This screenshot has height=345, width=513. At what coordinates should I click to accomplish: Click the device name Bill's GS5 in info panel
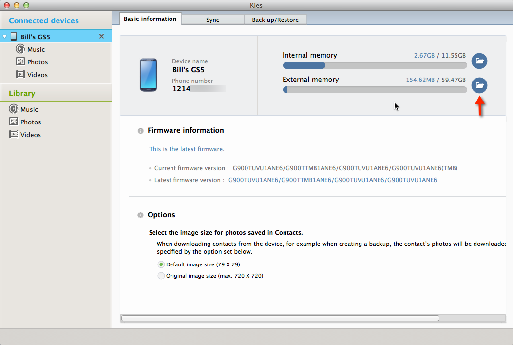coord(189,70)
